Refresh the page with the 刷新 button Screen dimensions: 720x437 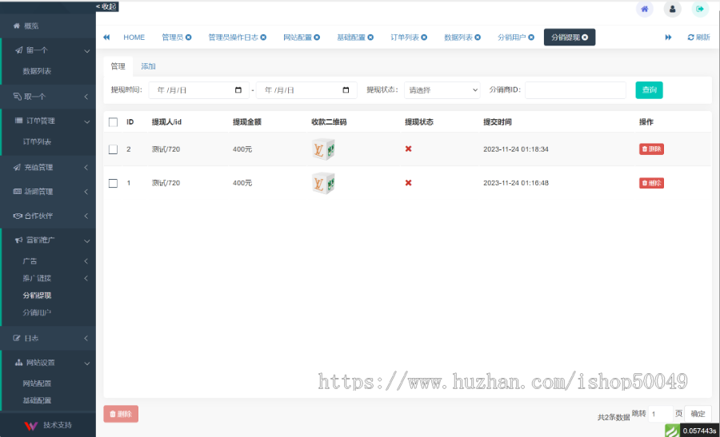pyautogui.click(x=698, y=37)
